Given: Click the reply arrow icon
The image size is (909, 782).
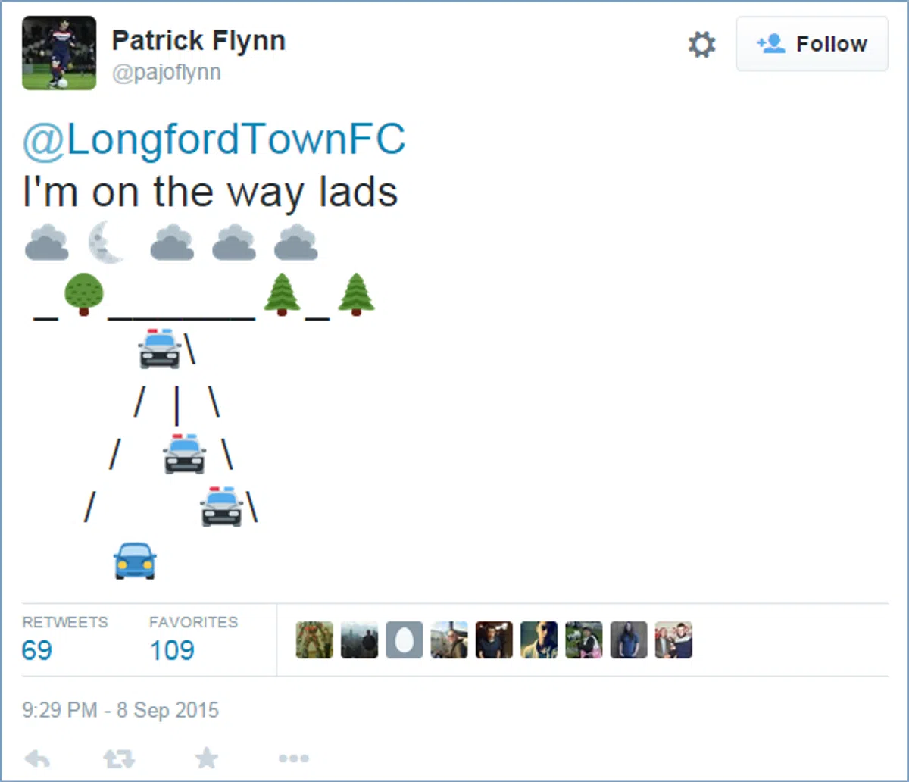Looking at the screenshot, I should (37, 758).
